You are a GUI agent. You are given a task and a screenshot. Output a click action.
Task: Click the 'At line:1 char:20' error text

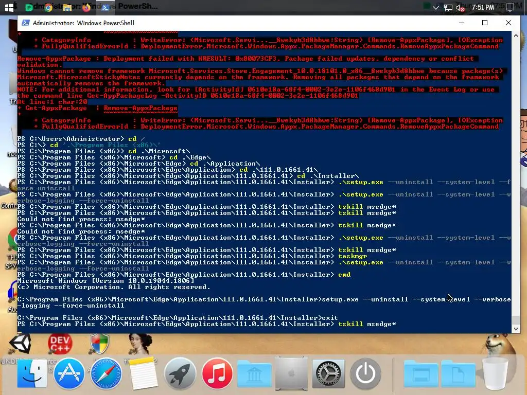tap(52, 102)
